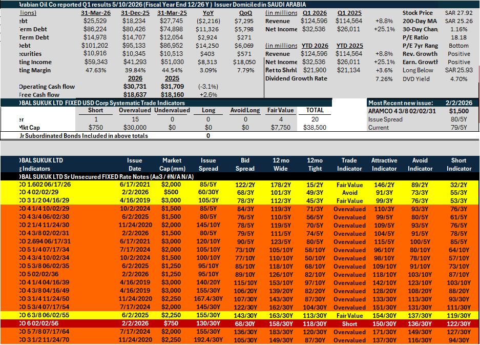
Task: Select the TOTAL market cap cell $38,500
Action: point(315,128)
